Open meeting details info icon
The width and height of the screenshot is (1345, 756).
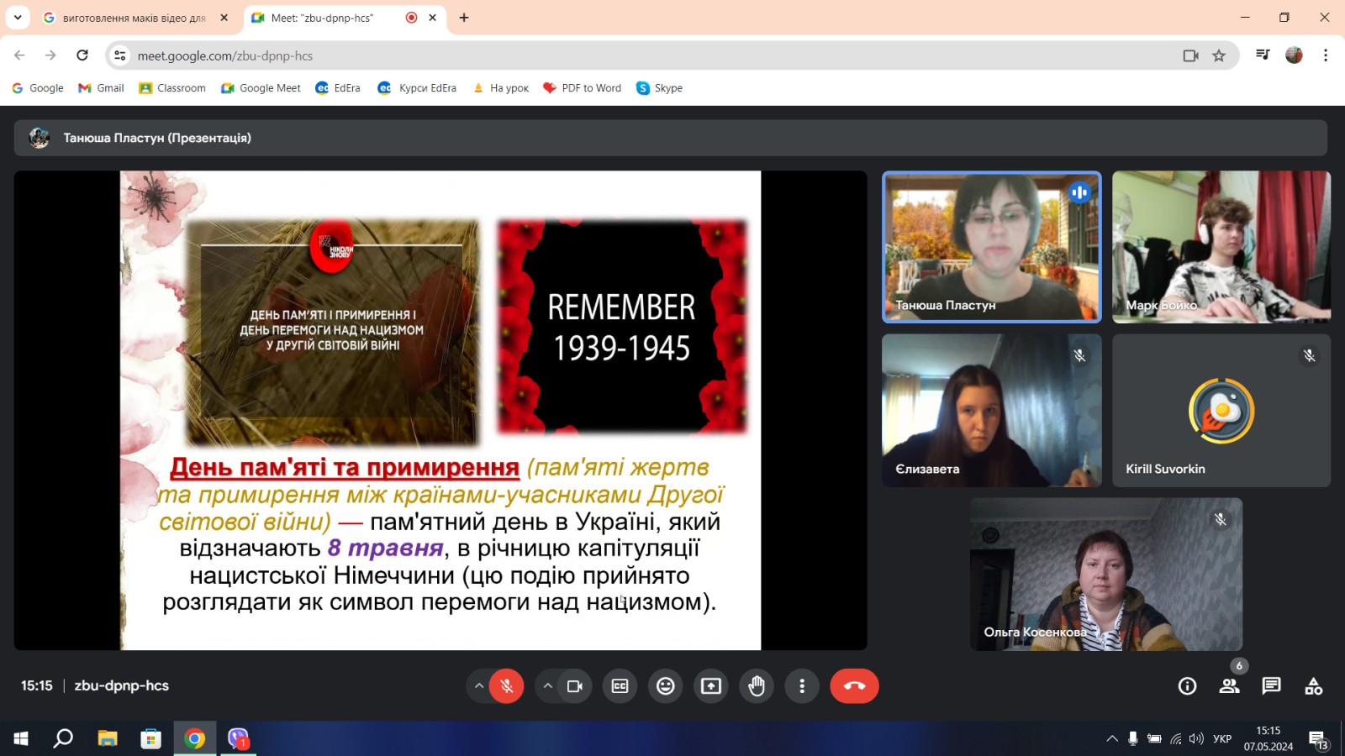1187,686
